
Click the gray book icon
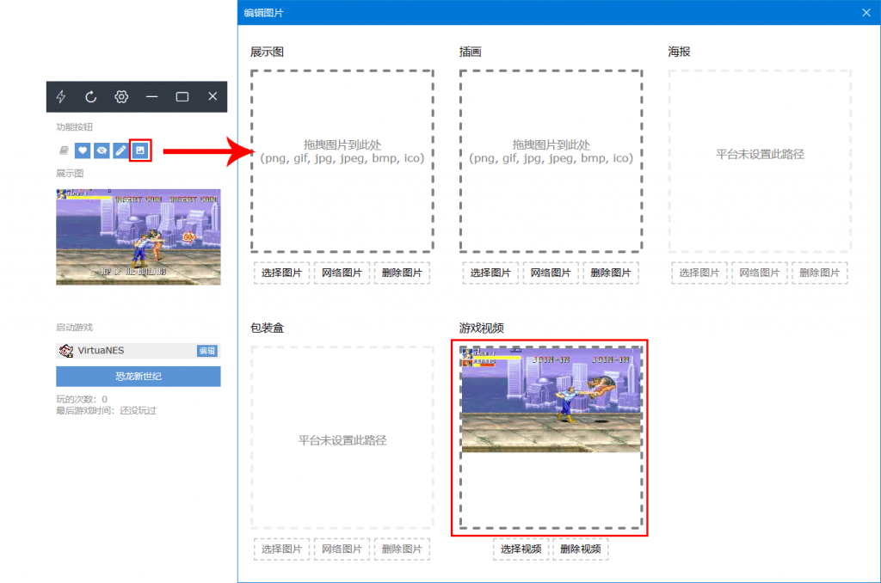tap(64, 150)
